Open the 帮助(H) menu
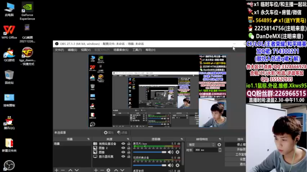The width and height of the screenshot is (307, 172). [x=150, y=50]
